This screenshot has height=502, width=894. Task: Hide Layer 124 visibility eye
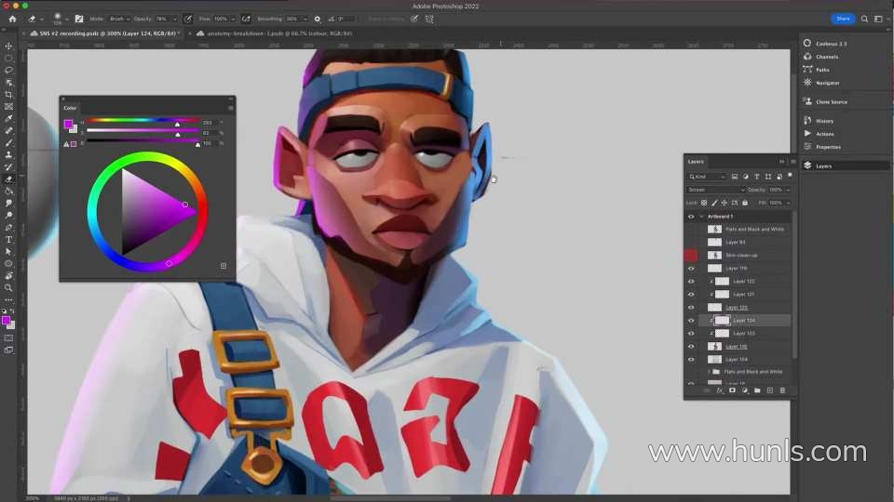[x=691, y=321]
